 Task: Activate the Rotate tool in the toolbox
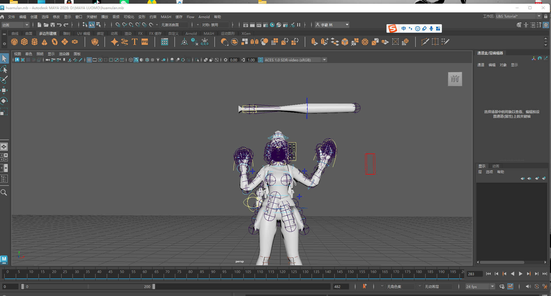point(4,101)
